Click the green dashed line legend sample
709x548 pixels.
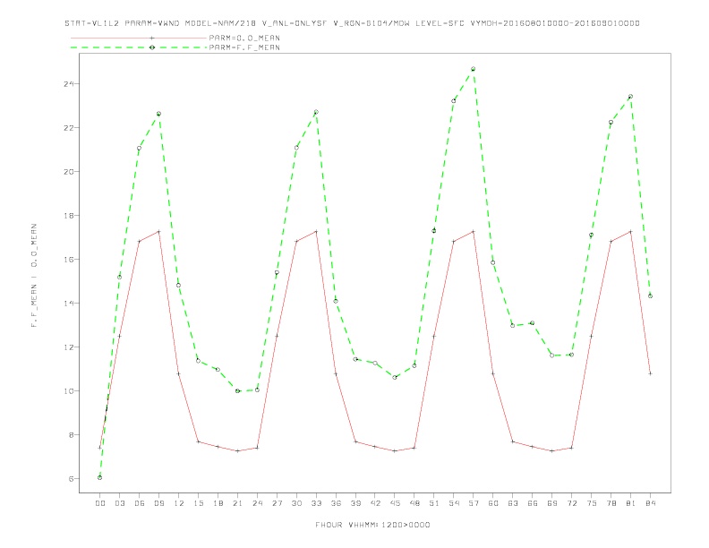coord(139,47)
